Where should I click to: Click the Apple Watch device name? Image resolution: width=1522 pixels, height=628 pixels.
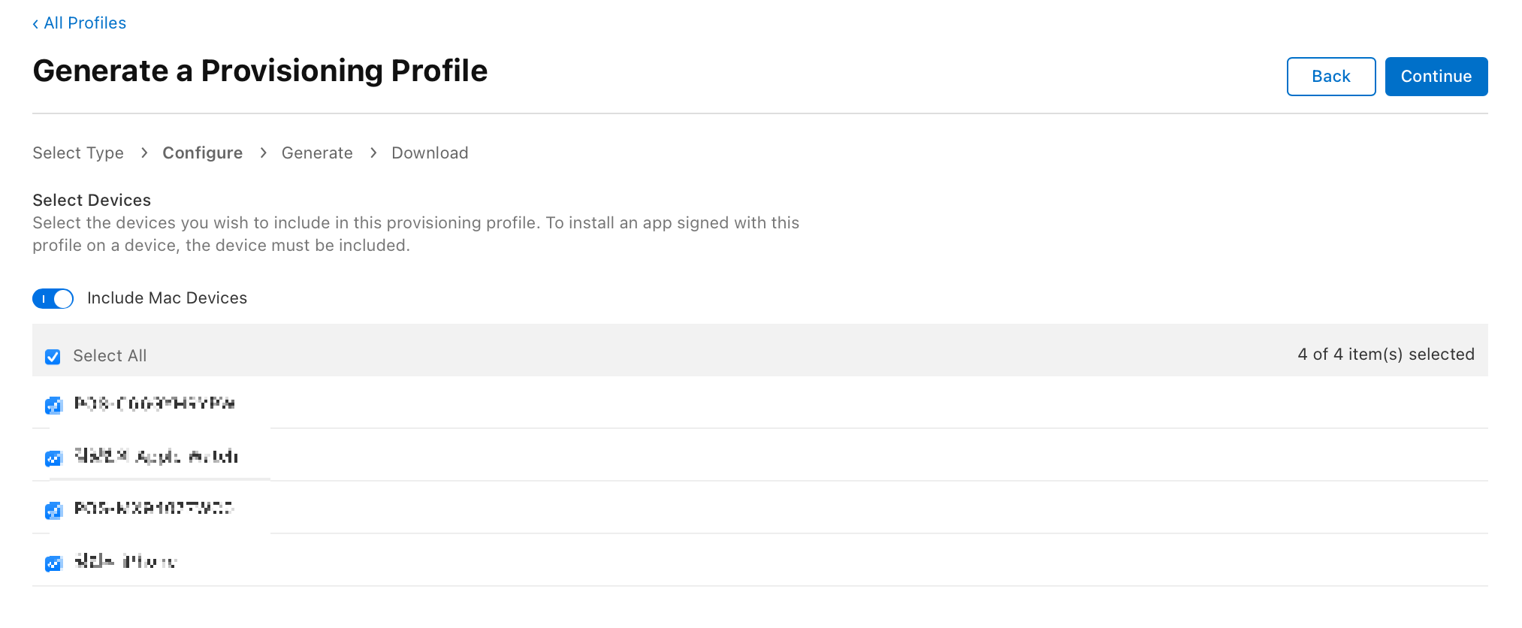(x=156, y=456)
